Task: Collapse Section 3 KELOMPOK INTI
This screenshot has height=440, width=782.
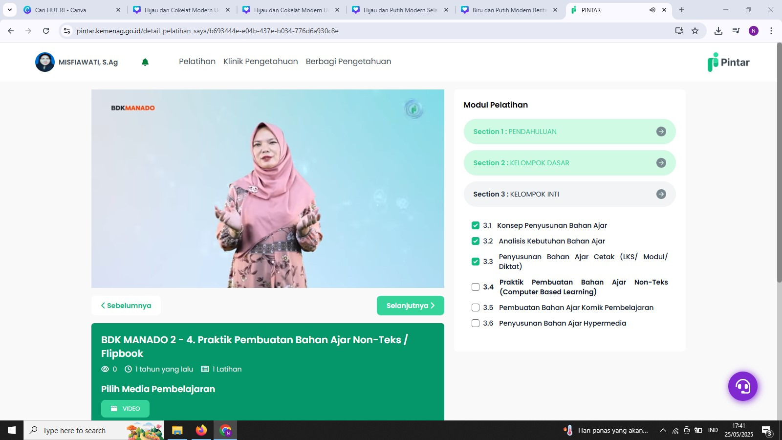Action: [569, 194]
